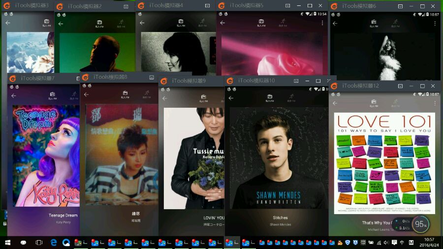The height and width of the screenshot is (249, 443).
Task: Click the 95% floating performance widget
Action: [421, 224]
